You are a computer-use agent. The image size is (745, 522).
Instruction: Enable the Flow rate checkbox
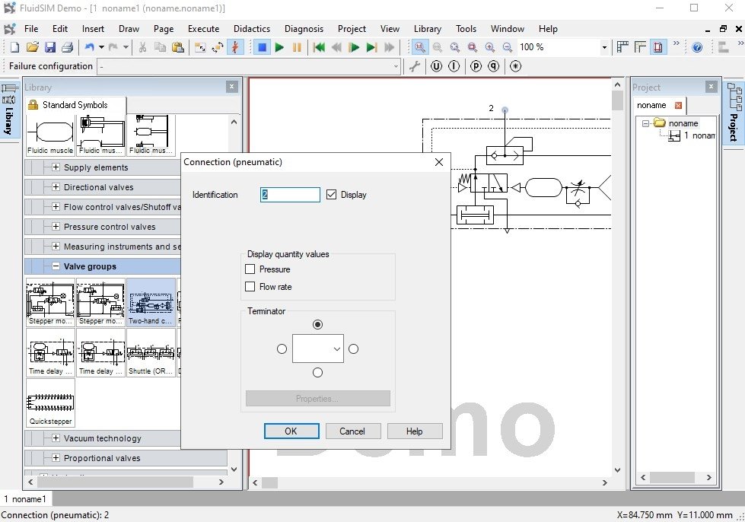[x=250, y=286]
